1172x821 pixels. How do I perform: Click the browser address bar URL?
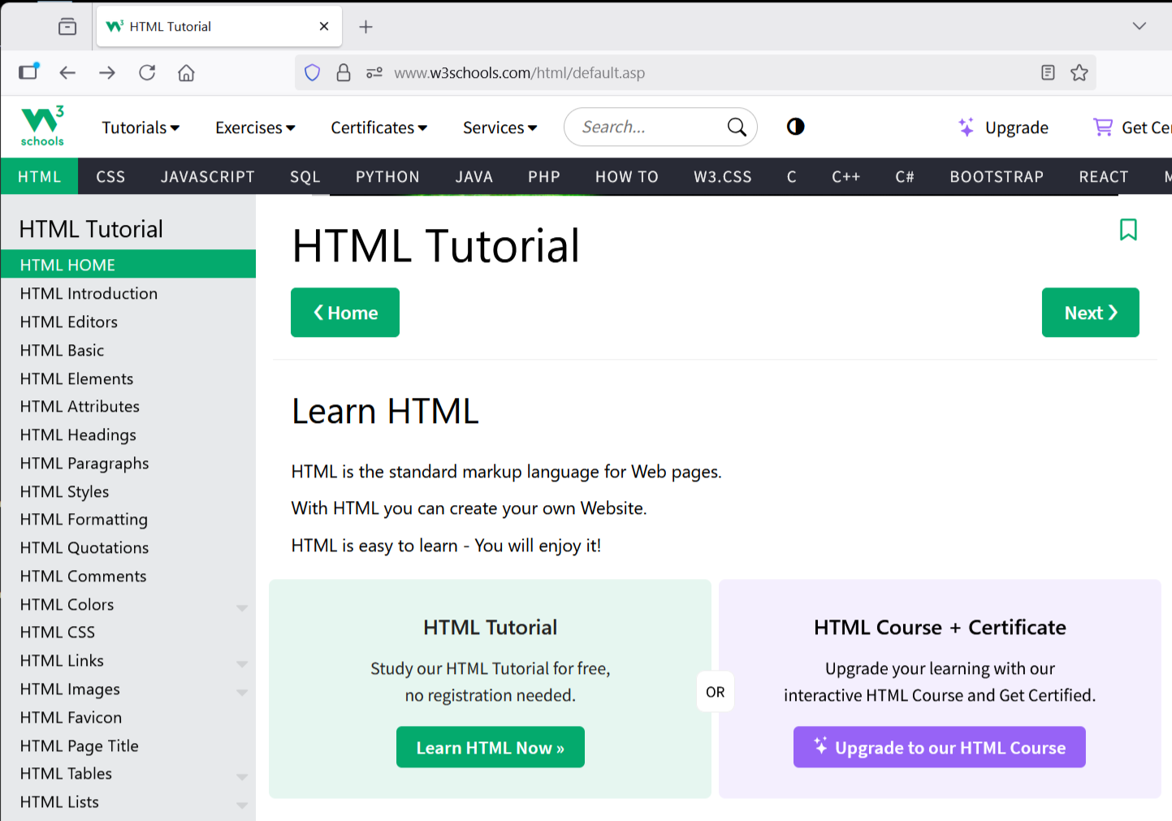click(520, 73)
